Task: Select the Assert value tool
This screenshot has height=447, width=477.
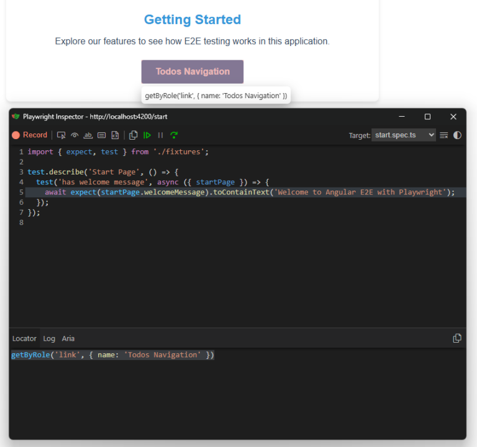Action: [x=101, y=135]
